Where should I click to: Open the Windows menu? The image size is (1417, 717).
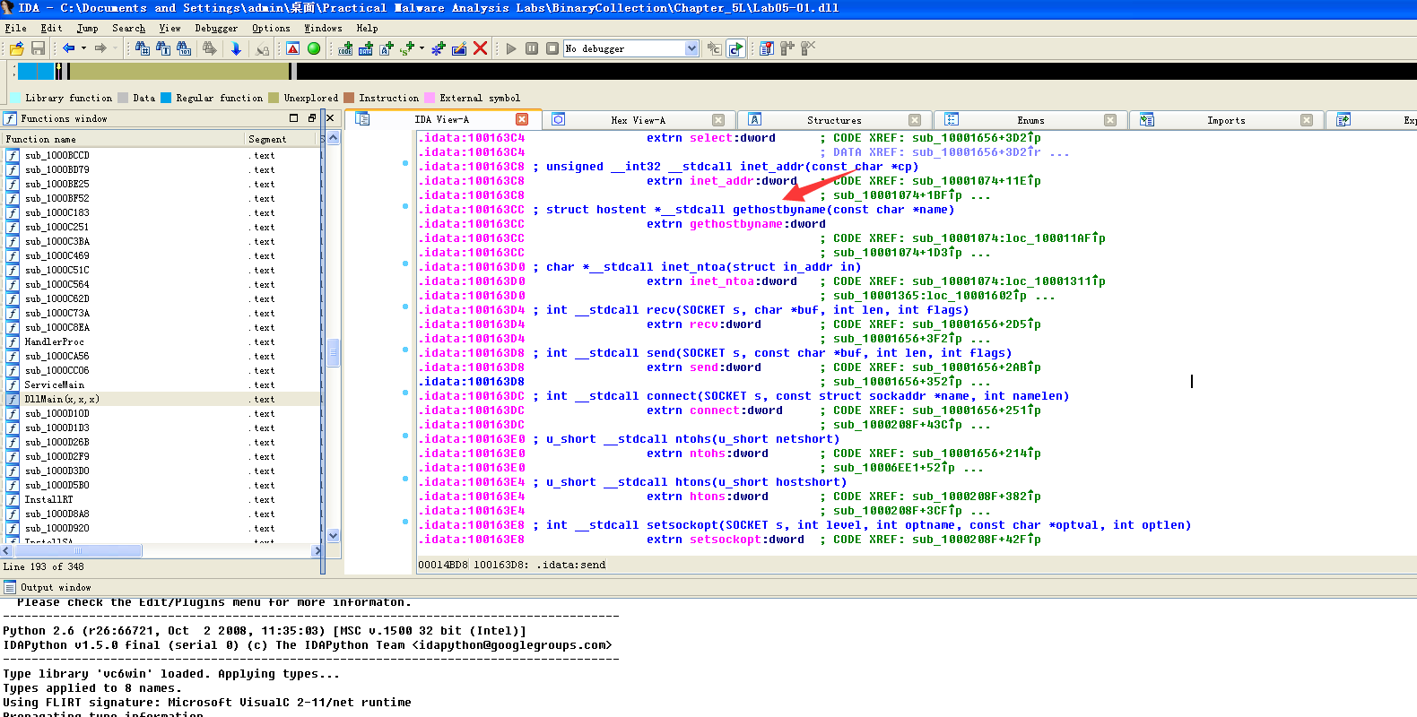pyautogui.click(x=323, y=28)
